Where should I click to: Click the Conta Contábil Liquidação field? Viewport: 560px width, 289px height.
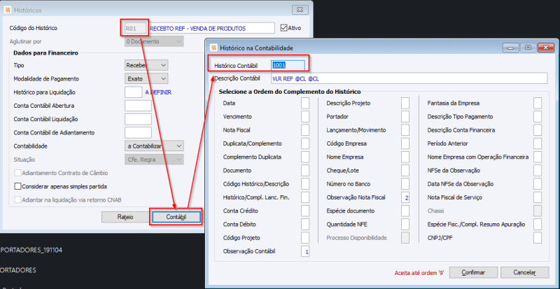(x=138, y=119)
